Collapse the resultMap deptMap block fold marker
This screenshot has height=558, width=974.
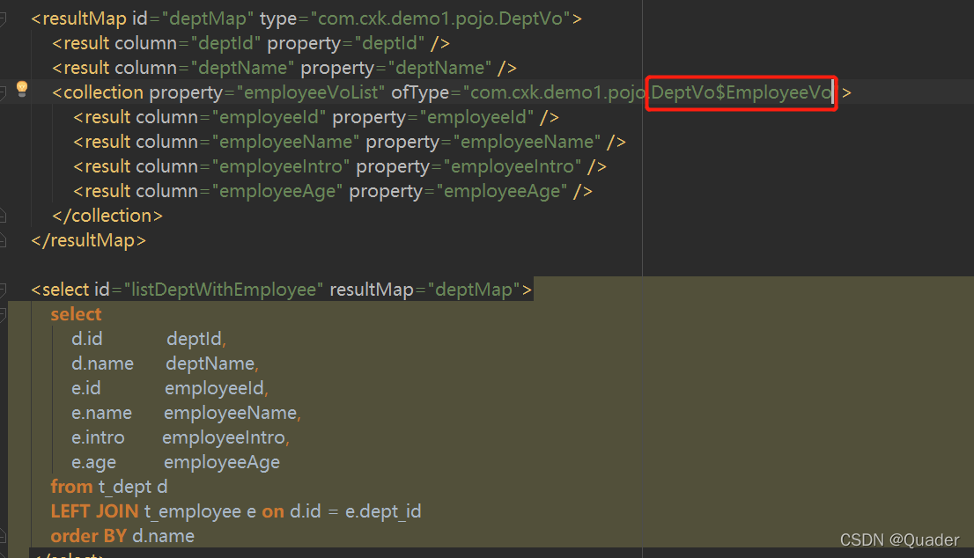pyautogui.click(x=3, y=19)
